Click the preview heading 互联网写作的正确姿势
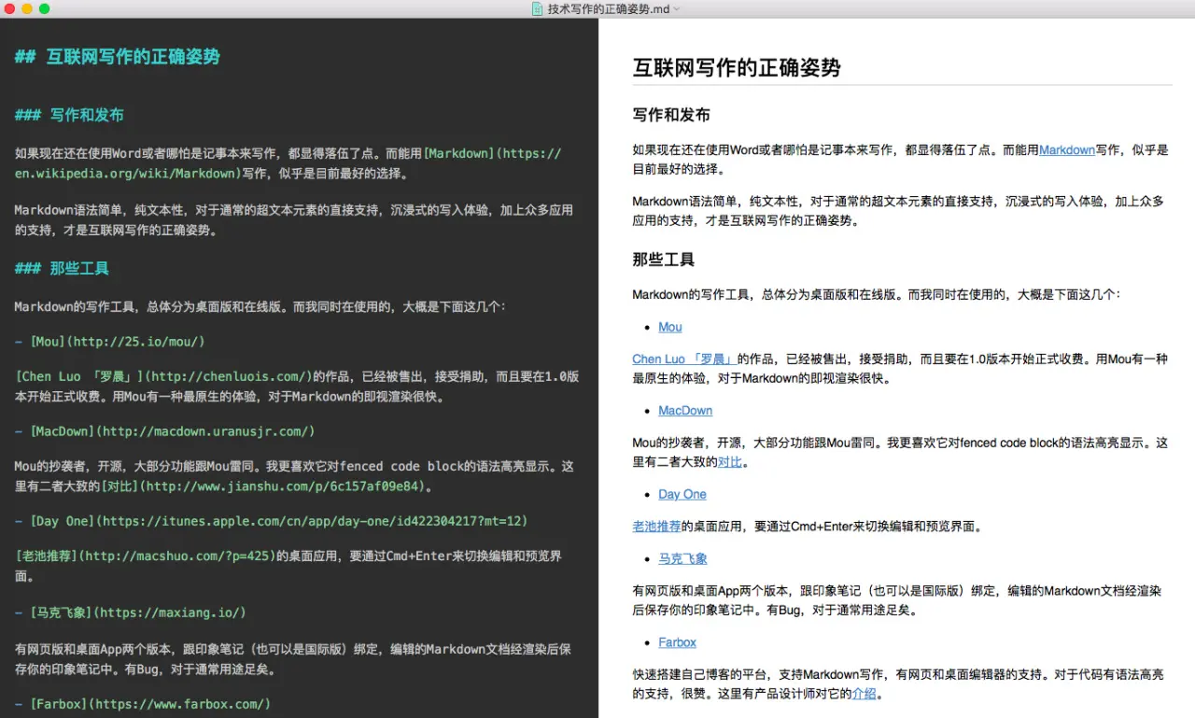This screenshot has width=1195, height=718. click(x=737, y=67)
